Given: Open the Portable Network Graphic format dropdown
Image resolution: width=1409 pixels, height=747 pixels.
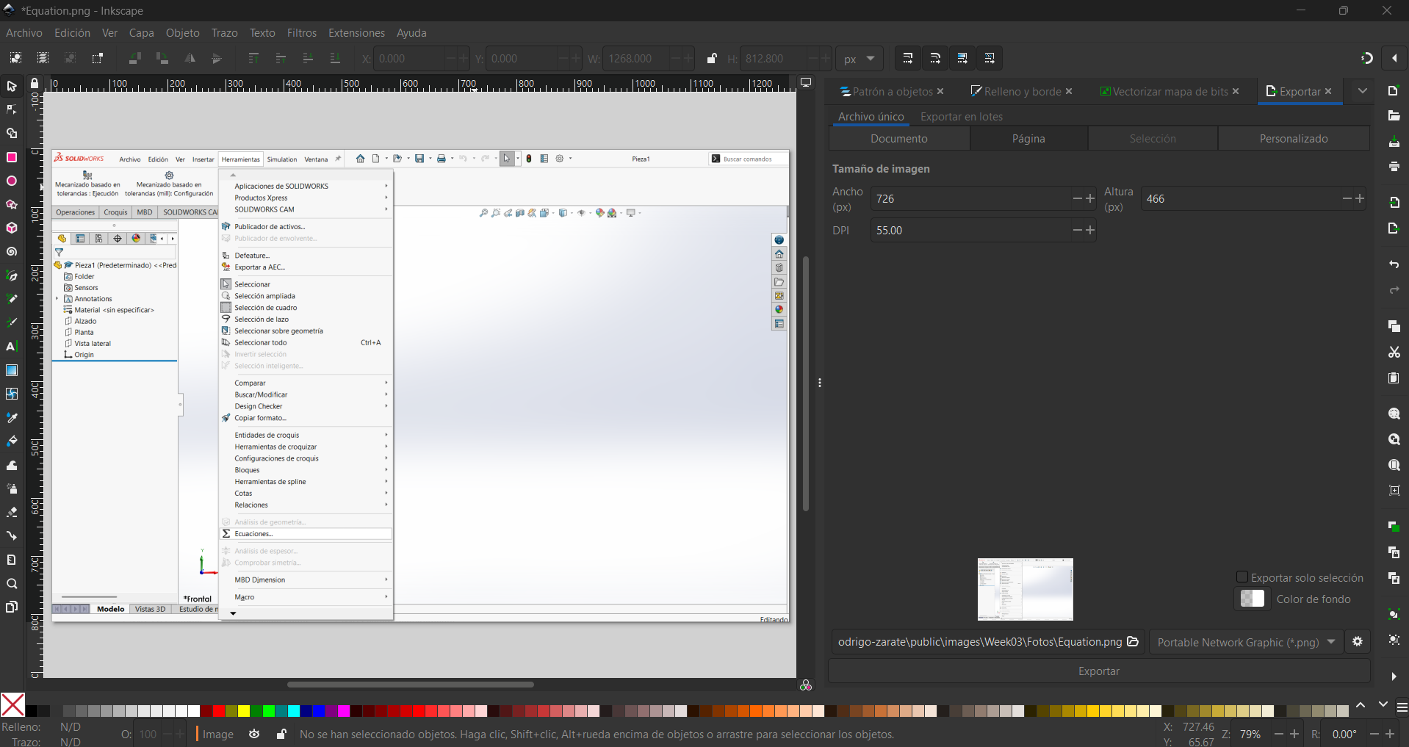Looking at the screenshot, I should pos(1246,642).
